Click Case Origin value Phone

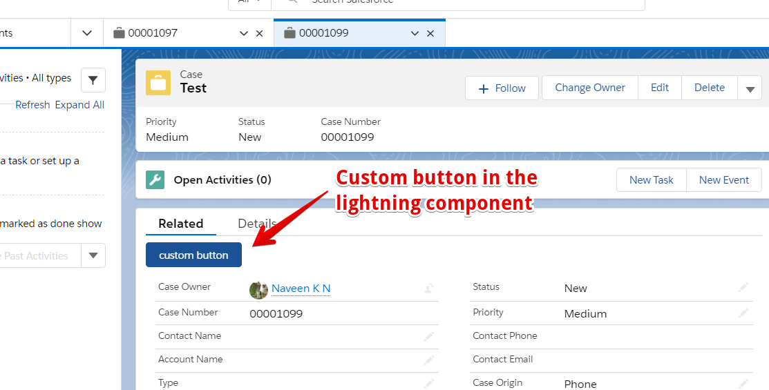[x=580, y=384]
